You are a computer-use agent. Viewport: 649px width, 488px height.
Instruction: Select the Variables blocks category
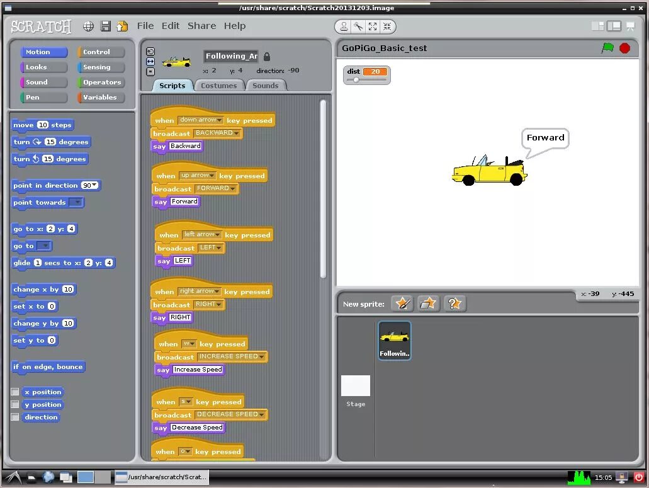(x=101, y=97)
